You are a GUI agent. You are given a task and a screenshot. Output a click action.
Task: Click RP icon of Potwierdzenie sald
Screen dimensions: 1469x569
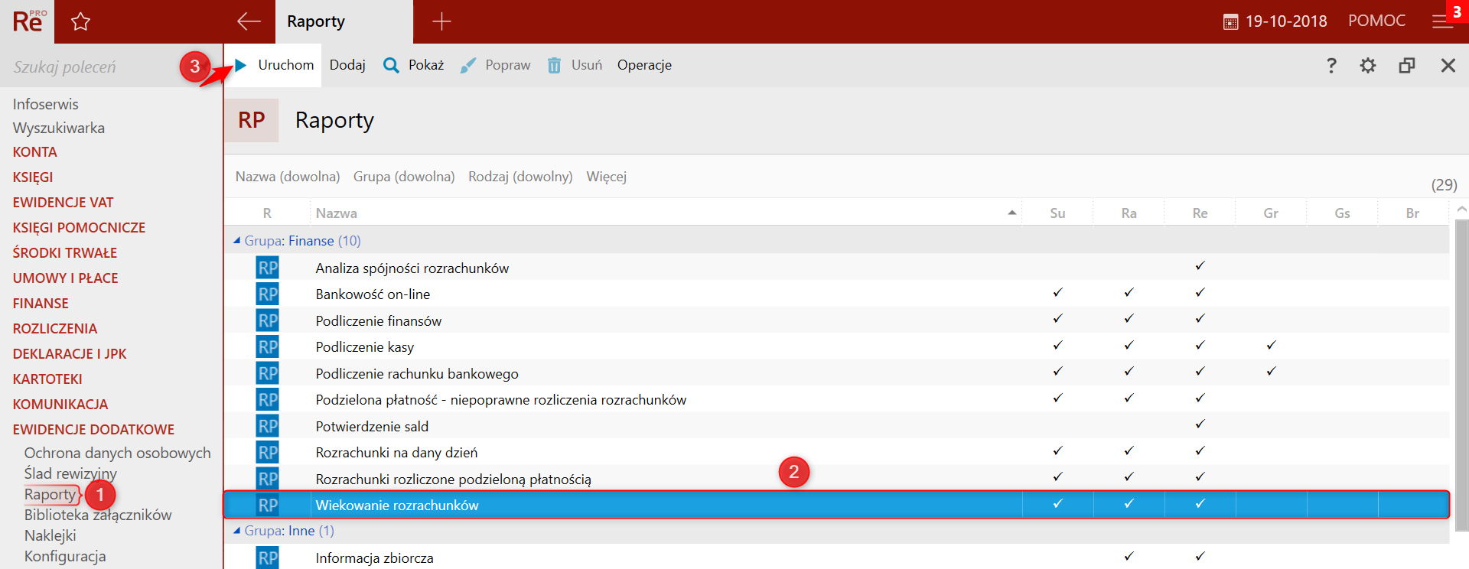268,426
